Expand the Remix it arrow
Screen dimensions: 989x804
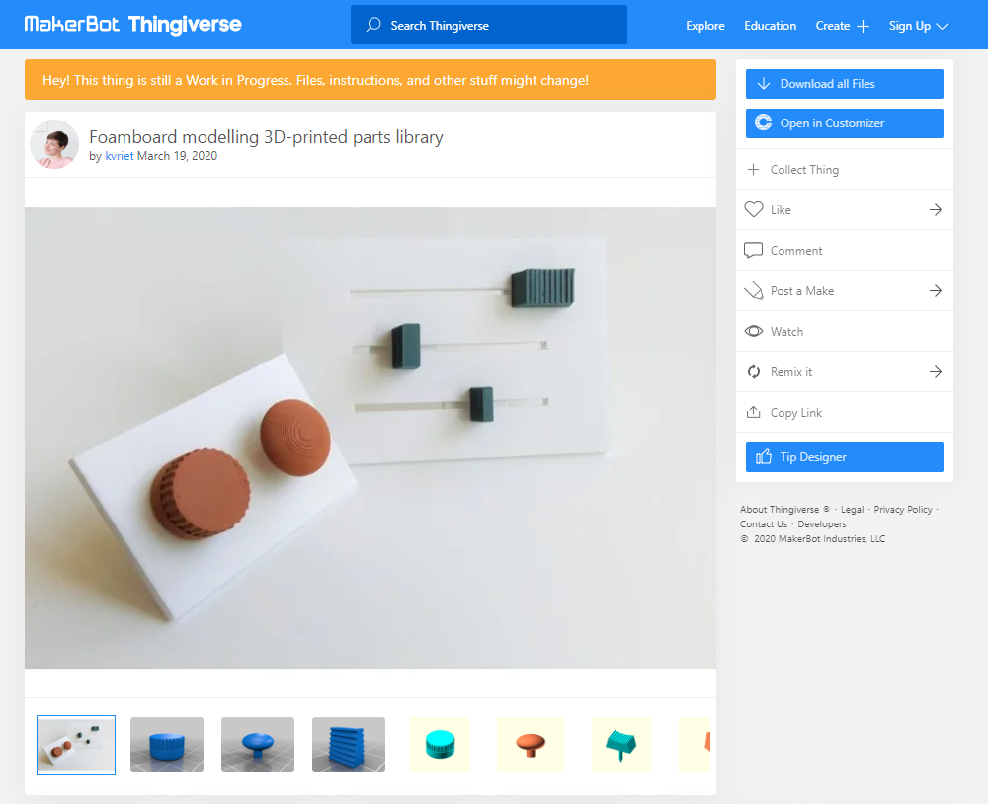[x=936, y=372]
